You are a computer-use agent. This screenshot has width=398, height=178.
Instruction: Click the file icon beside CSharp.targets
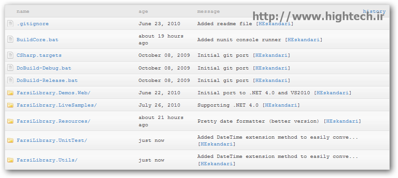10,55
